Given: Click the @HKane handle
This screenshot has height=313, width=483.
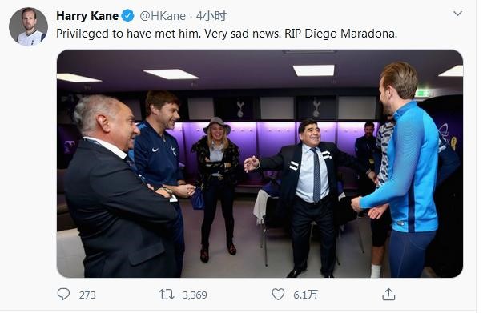Looking at the screenshot, I should 163,16.
